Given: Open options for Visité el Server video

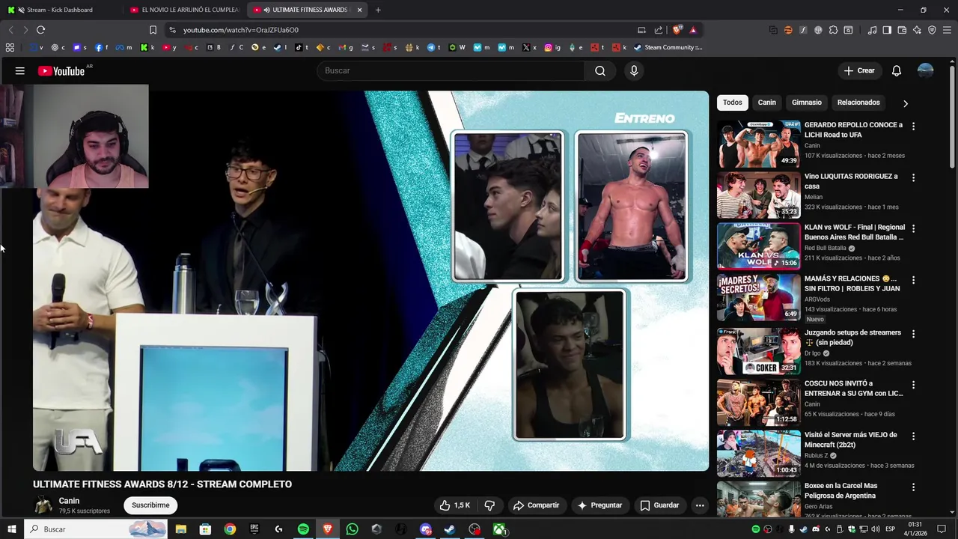Looking at the screenshot, I should [x=913, y=436].
